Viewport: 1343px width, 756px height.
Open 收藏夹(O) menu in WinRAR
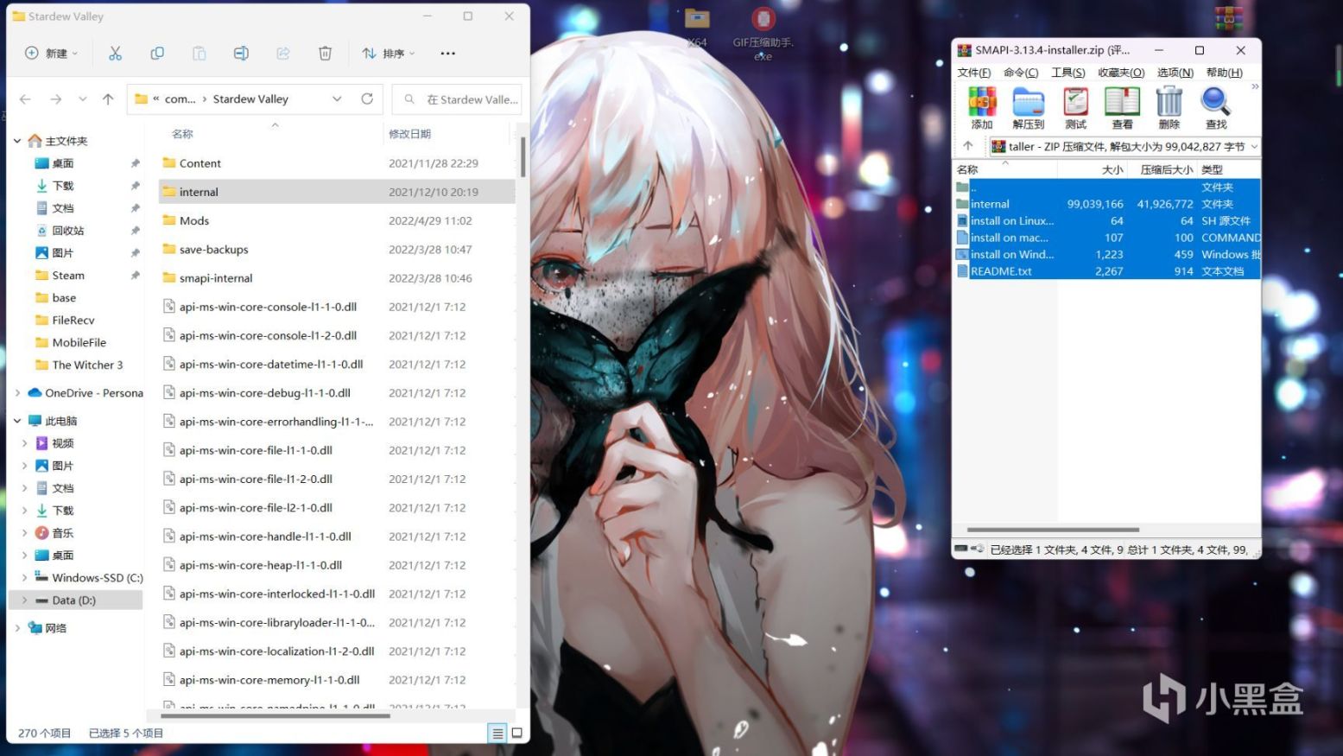tap(1121, 73)
